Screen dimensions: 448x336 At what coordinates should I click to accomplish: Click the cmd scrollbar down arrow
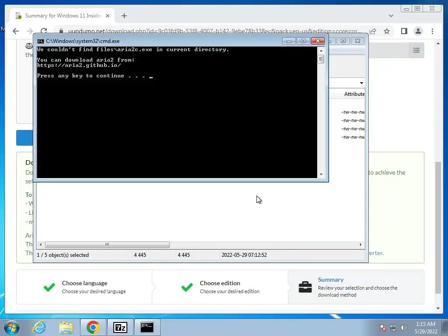point(321,174)
